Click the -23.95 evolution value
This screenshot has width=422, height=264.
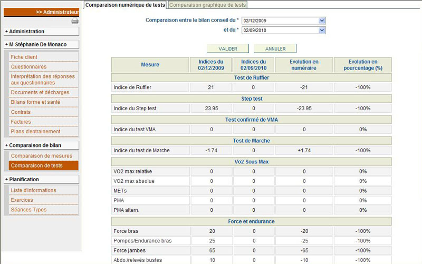point(304,109)
